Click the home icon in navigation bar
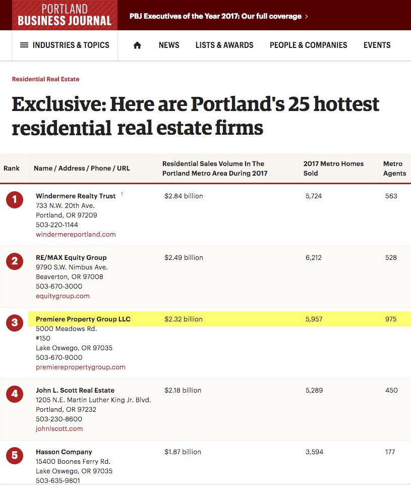The image size is (411, 485). 137,45
